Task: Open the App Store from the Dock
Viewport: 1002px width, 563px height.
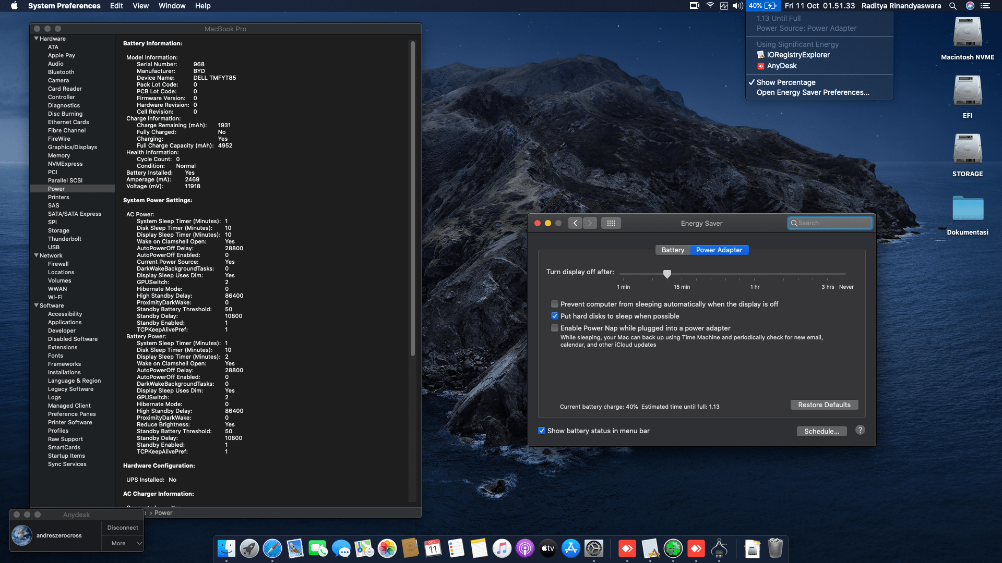Action: click(x=571, y=548)
